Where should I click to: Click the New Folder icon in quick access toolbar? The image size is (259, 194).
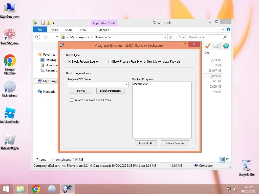pyautogui.click(x=49, y=23)
